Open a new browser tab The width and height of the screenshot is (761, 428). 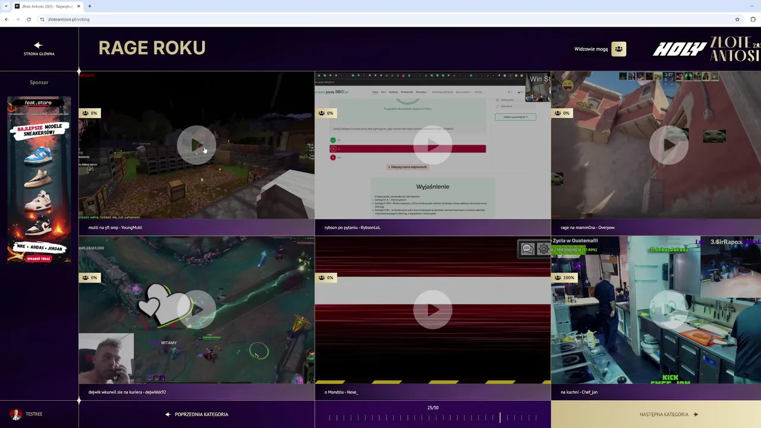(x=90, y=6)
